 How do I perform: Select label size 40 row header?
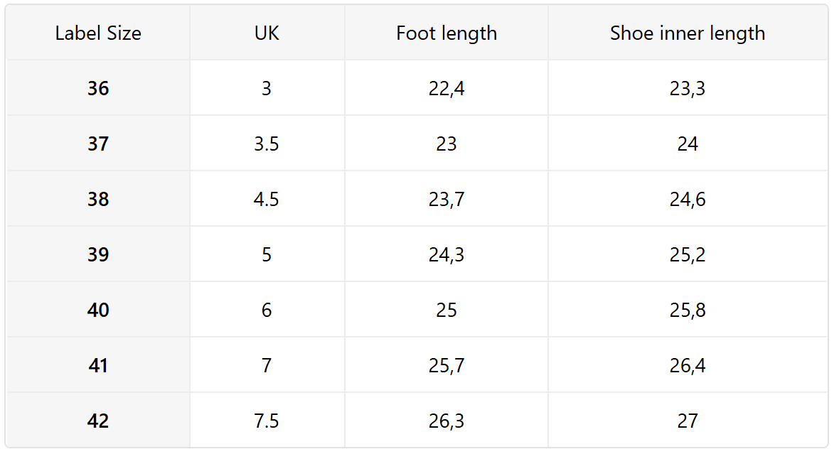[x=98, y=310]
